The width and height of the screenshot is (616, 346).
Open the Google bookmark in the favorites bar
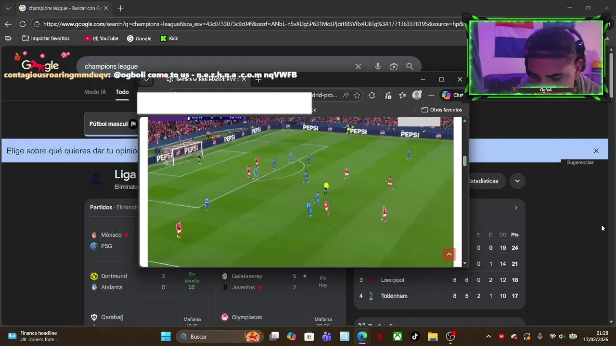click(x=139, y=38)
